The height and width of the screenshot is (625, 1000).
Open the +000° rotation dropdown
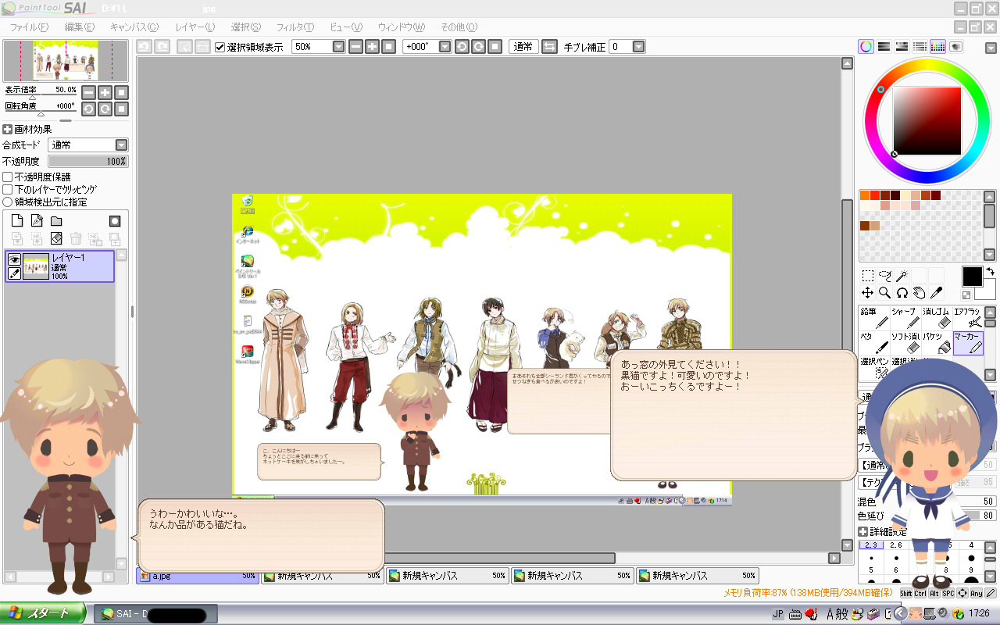[x=445, y=47]
